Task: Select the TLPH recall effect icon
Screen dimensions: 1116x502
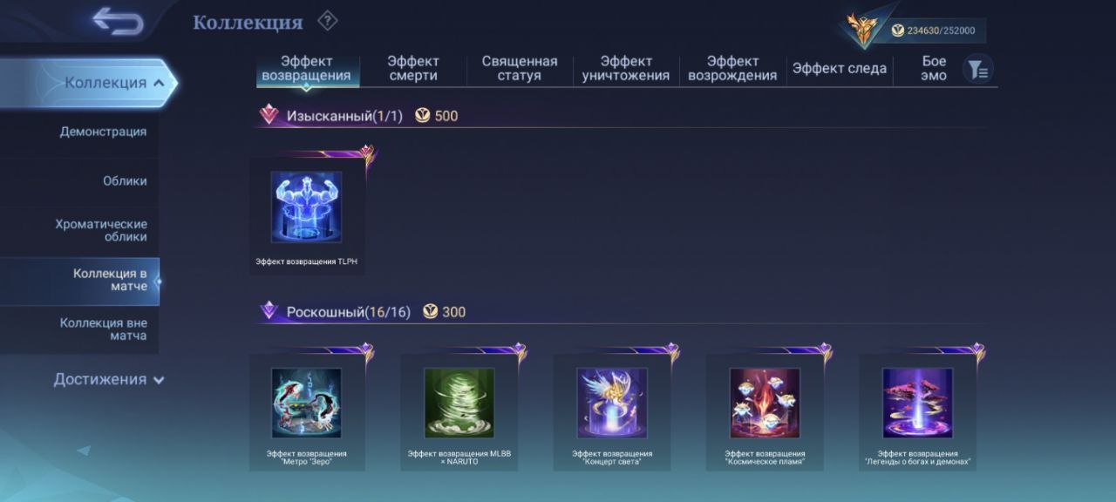Action: coord(306,207)
